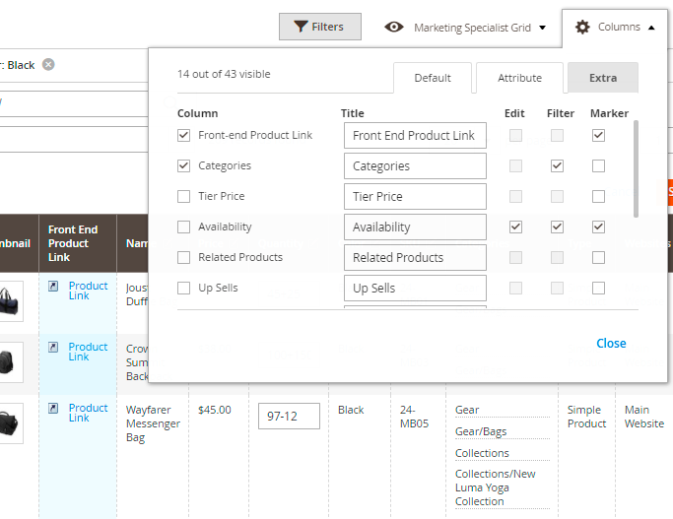Click external link icon in Wayfarer Messenger row
673x519 pixels.
(53, 409)
